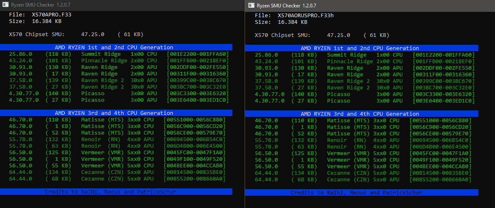Screen dimensions: 495x208
Task: Click address [00311F00-00316360] in left window
Action: click(198, 74)
